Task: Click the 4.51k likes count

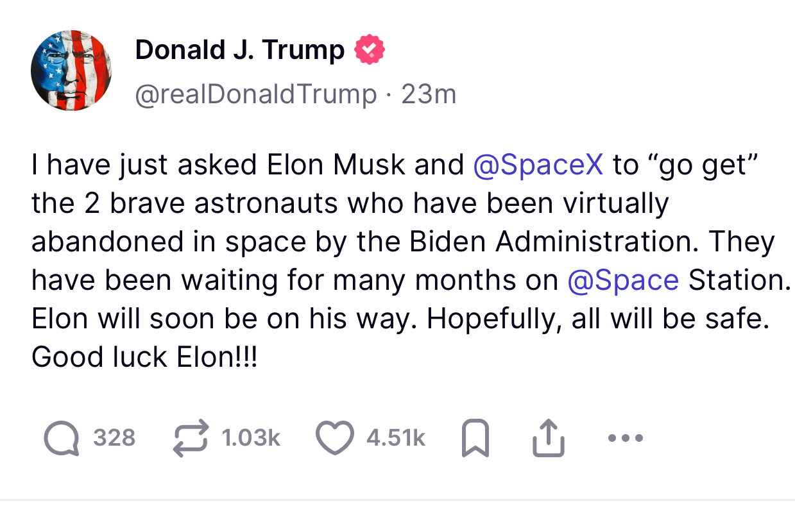Action: pyautogui.click(x=395, y=438)
